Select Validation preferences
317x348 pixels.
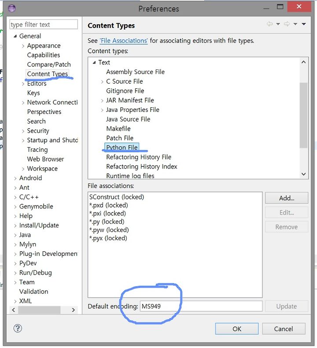point(34,292)
